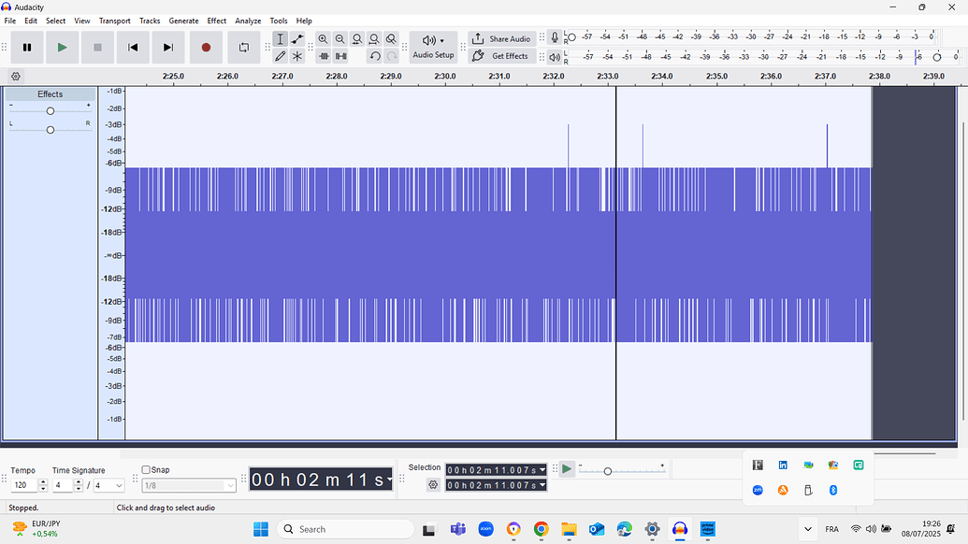Pick the Draw tool
Viewport: 968px width, 544px height.
click(282, 55)
